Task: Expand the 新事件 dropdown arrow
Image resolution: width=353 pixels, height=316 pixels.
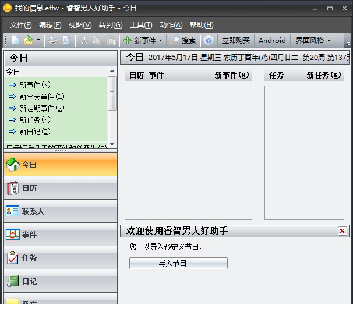Action: pyautogui.click(x=161, y=41)
